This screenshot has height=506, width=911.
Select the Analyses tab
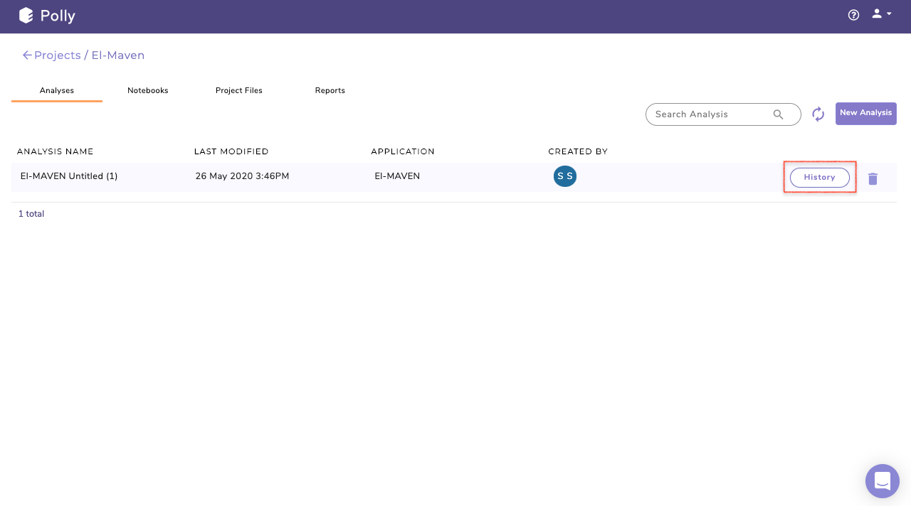(57, 90)
